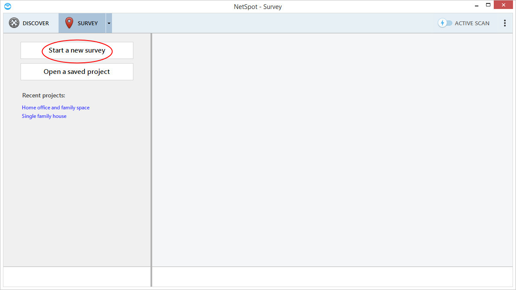Toggle the Active Scan switch
The width and height of the screenshot is (516, 290).
[x=445, y=23]
